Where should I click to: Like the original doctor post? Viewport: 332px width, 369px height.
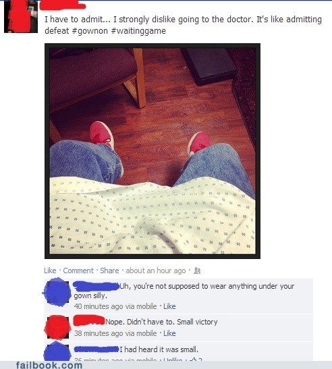pos(50,271)
